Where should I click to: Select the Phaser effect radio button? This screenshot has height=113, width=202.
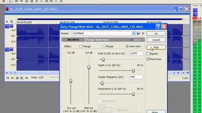tap(104, 46)
